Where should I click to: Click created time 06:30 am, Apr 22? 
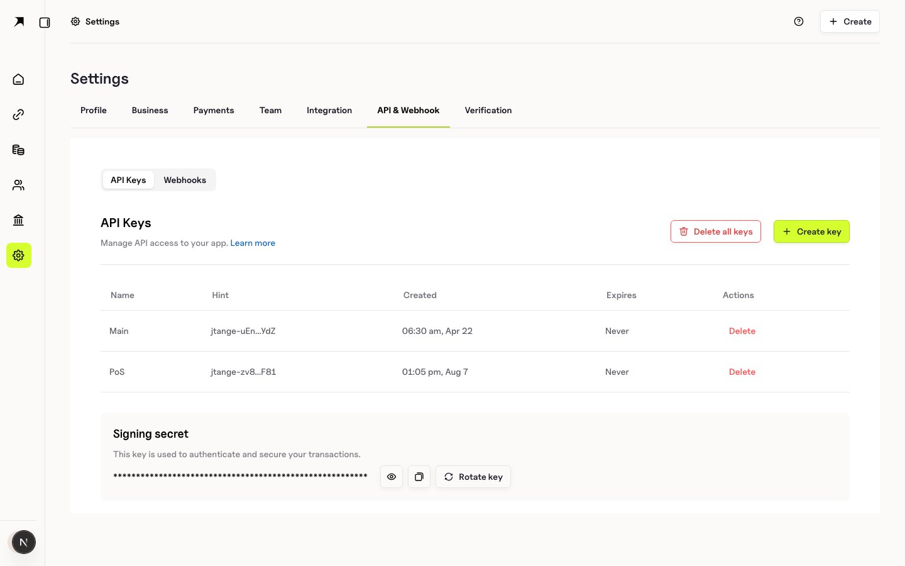click(437, 331)
